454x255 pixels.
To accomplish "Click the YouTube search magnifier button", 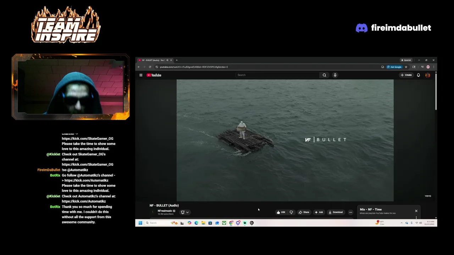I will (x=324, y=75).
